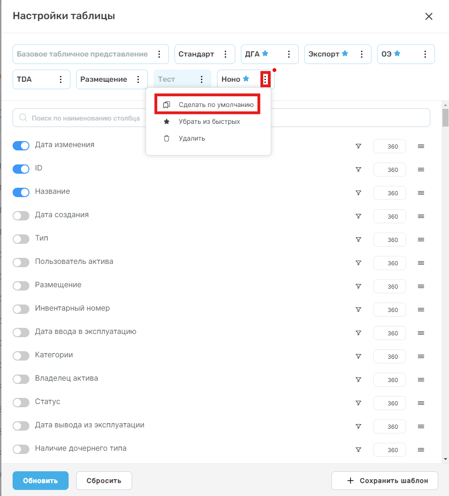The width and height of the screenshot is (449, 496).
Task: Click the reorder handle for Статус row
Action: (x=421, y=403)
